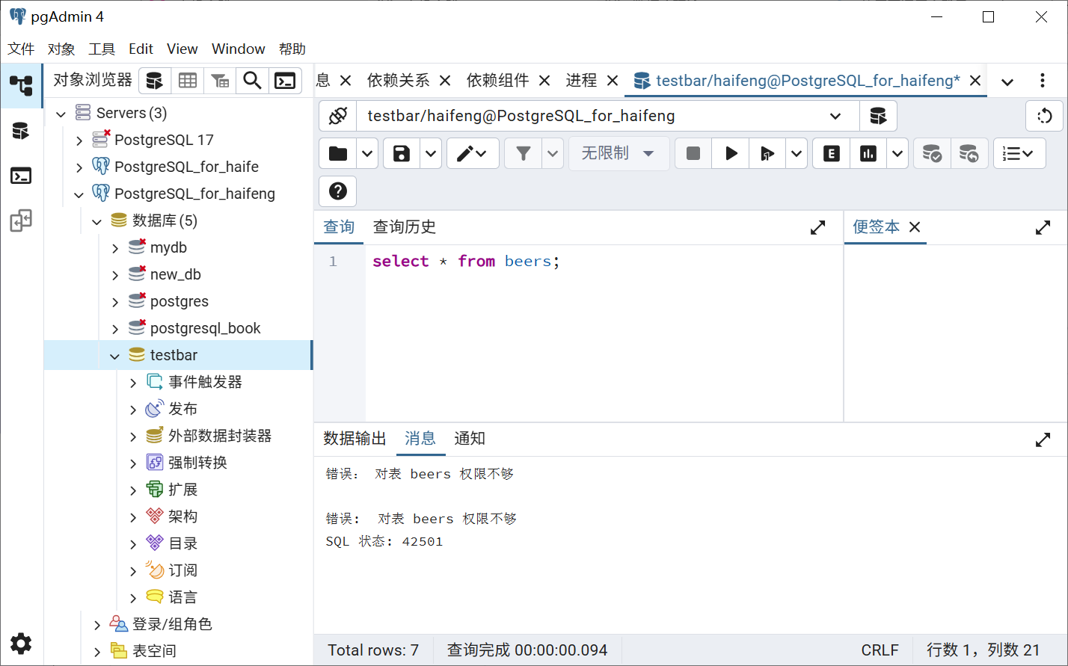The width and height of the screenshot is (1068, 666).
Task: Open PSQL tool in object browser toolbar
Action: pyautogui.click(x=285, y=81)
